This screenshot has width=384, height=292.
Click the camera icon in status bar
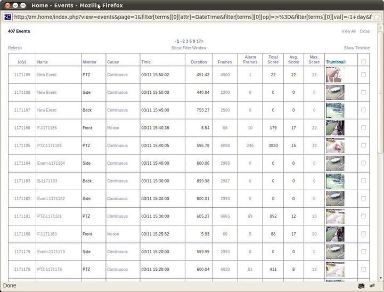tap(361, 286)
